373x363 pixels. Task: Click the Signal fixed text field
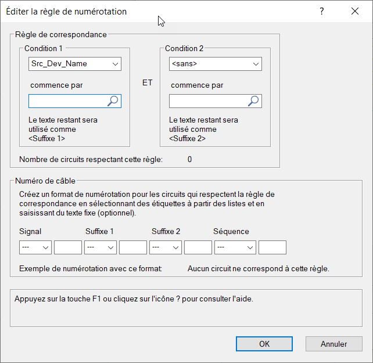click(68, 247)
